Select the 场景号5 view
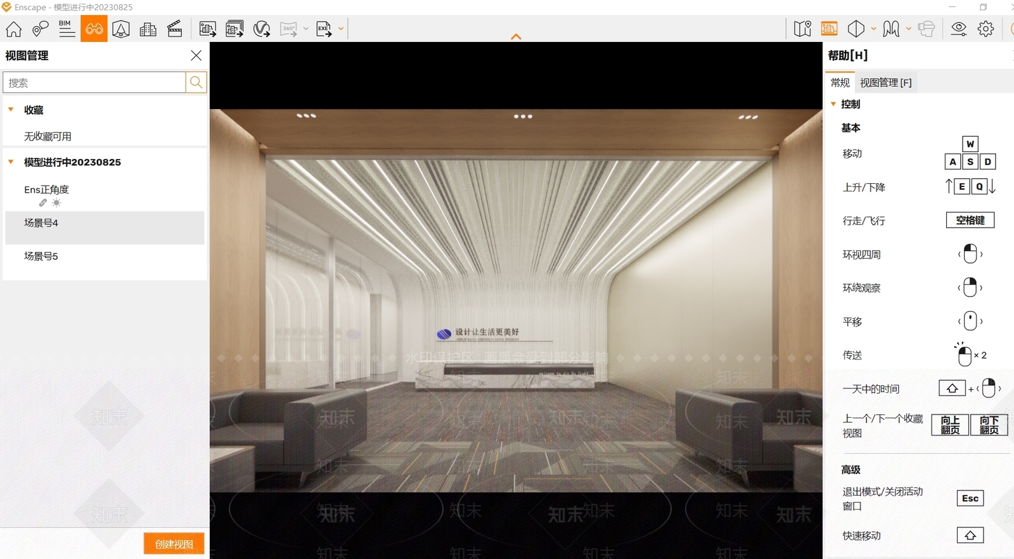 pos(105,261)
